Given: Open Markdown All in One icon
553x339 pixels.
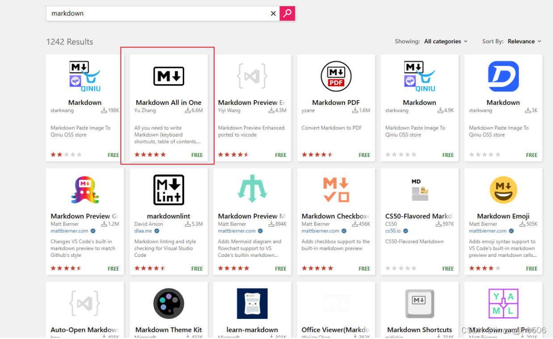Looking at the screenshot, I should pos(169,76).
